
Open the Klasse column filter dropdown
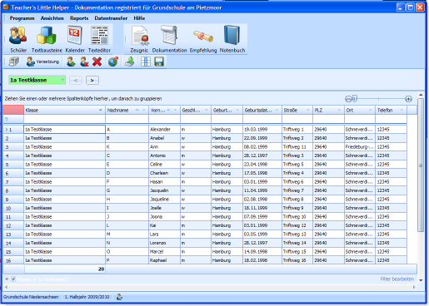pos(101,110)
